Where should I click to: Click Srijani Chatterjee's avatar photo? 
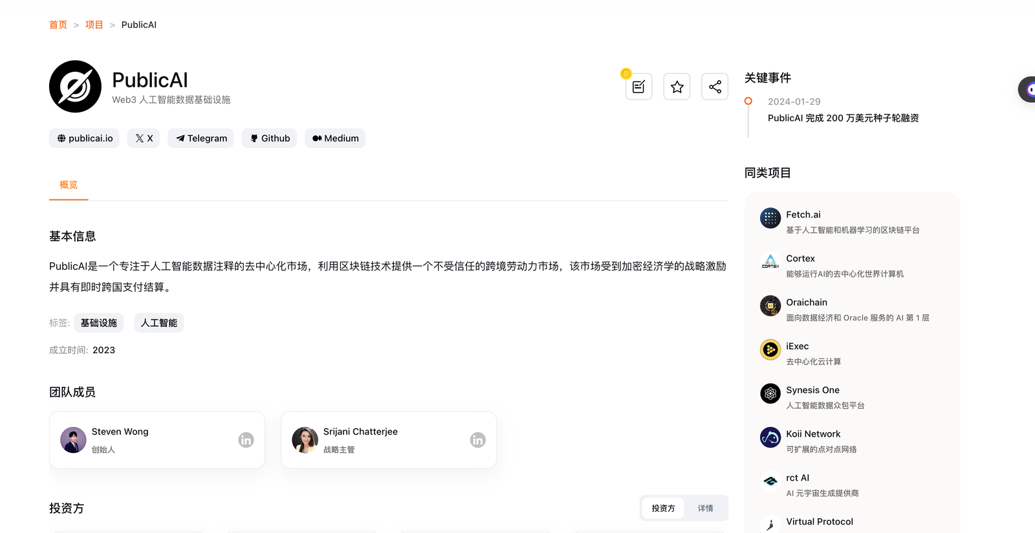point(305,440)
